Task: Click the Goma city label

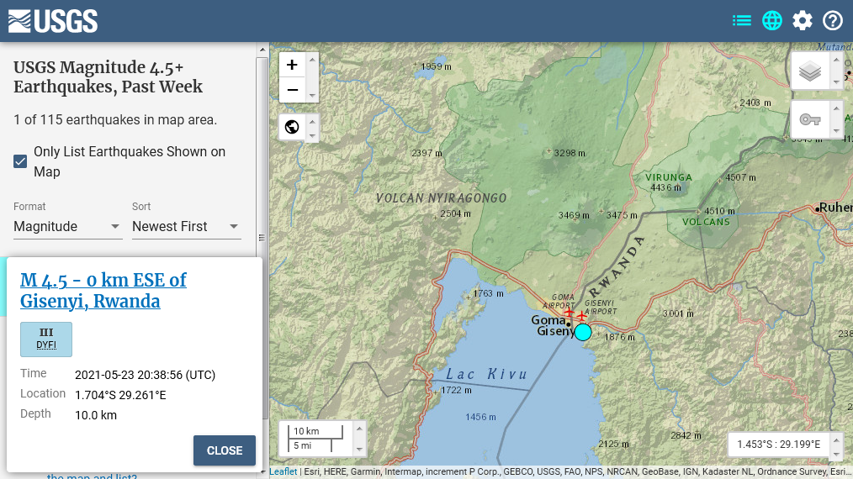Action: coord(548,320)
